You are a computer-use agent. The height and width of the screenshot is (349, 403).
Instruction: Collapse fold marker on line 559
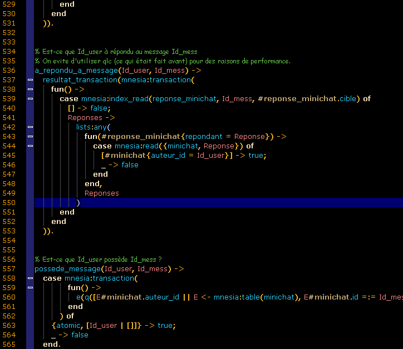[x=30, y=288]
